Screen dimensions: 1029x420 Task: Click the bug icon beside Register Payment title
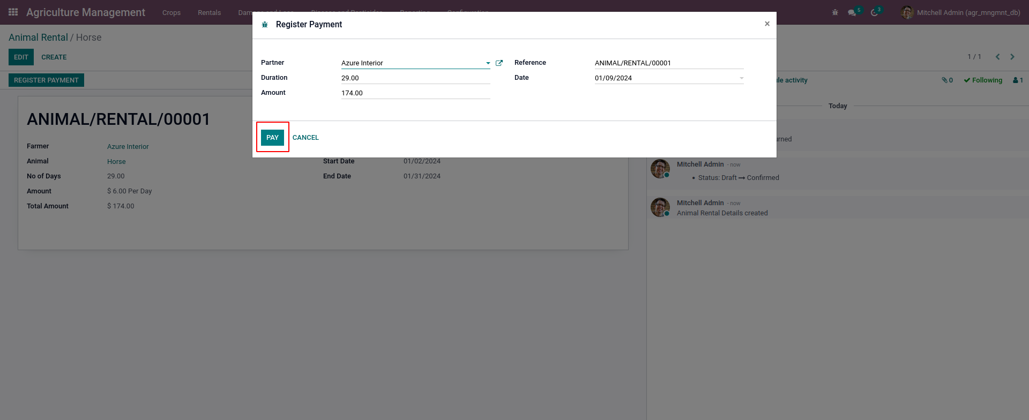[265, 25]
